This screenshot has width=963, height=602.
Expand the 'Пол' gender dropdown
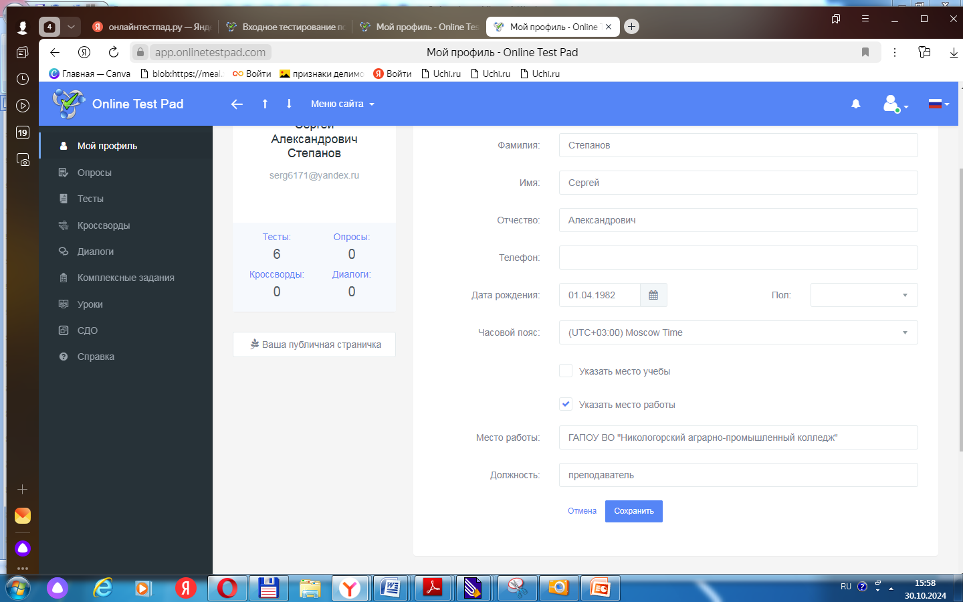(863, 295)
